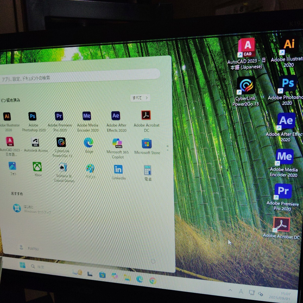Select Adobe Premiere Pro 2020 desktop icon
Image resolution: width=303 pixels, height=303 pixels.
click(283, 197)
